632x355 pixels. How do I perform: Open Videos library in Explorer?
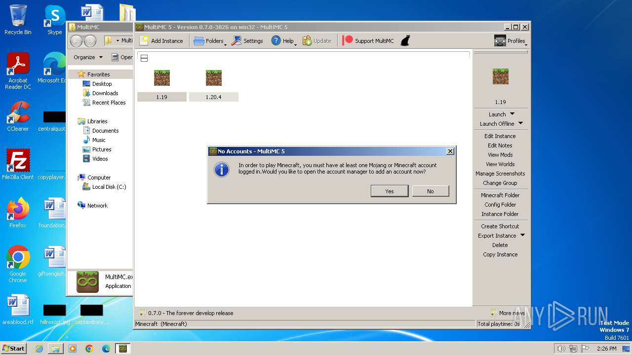tap(100, 159)
